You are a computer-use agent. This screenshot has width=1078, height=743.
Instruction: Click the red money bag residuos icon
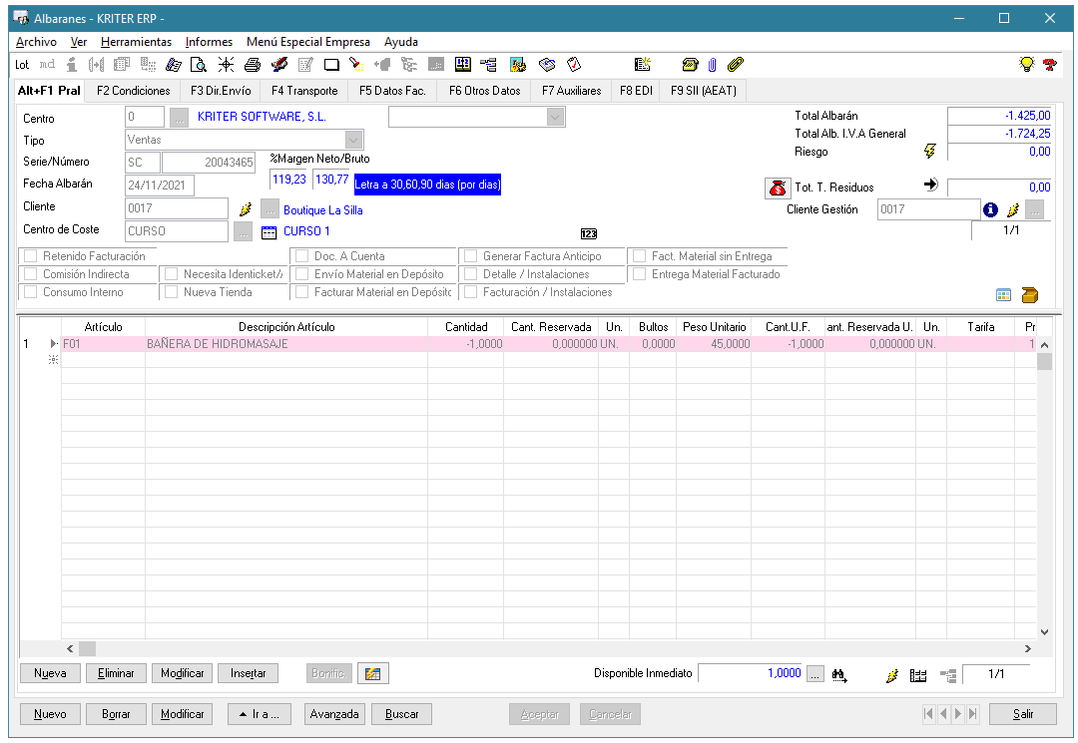pyautogui.click(x=778, y=187)
